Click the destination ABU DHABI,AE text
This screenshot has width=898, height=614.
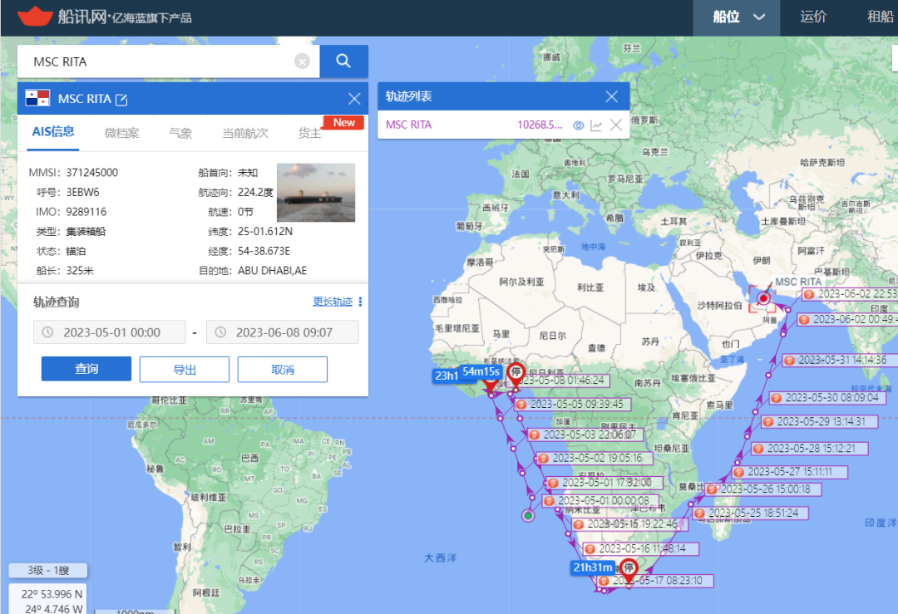coord(272,271)
